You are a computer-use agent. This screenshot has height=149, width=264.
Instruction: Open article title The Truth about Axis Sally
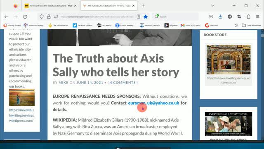(116, 65)
